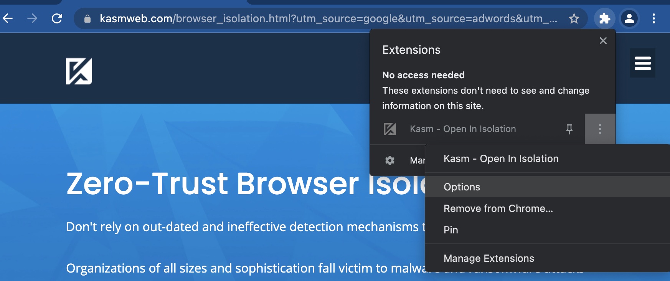Select Pin in the context menu
The width and height of the screenshot is (670, 281).
click(x=451, y=230)
